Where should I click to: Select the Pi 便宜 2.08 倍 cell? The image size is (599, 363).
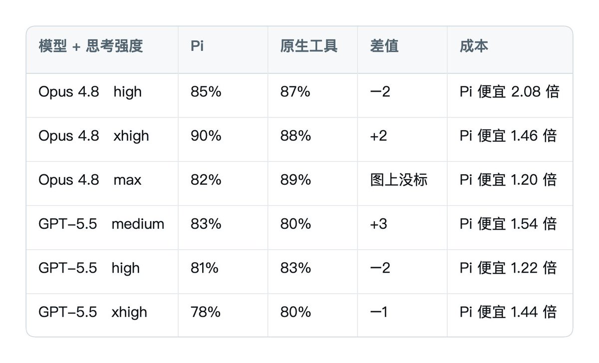click(509, 92)
